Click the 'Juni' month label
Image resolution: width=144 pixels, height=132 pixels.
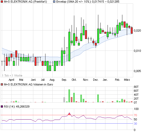click(x=33, y=80)
